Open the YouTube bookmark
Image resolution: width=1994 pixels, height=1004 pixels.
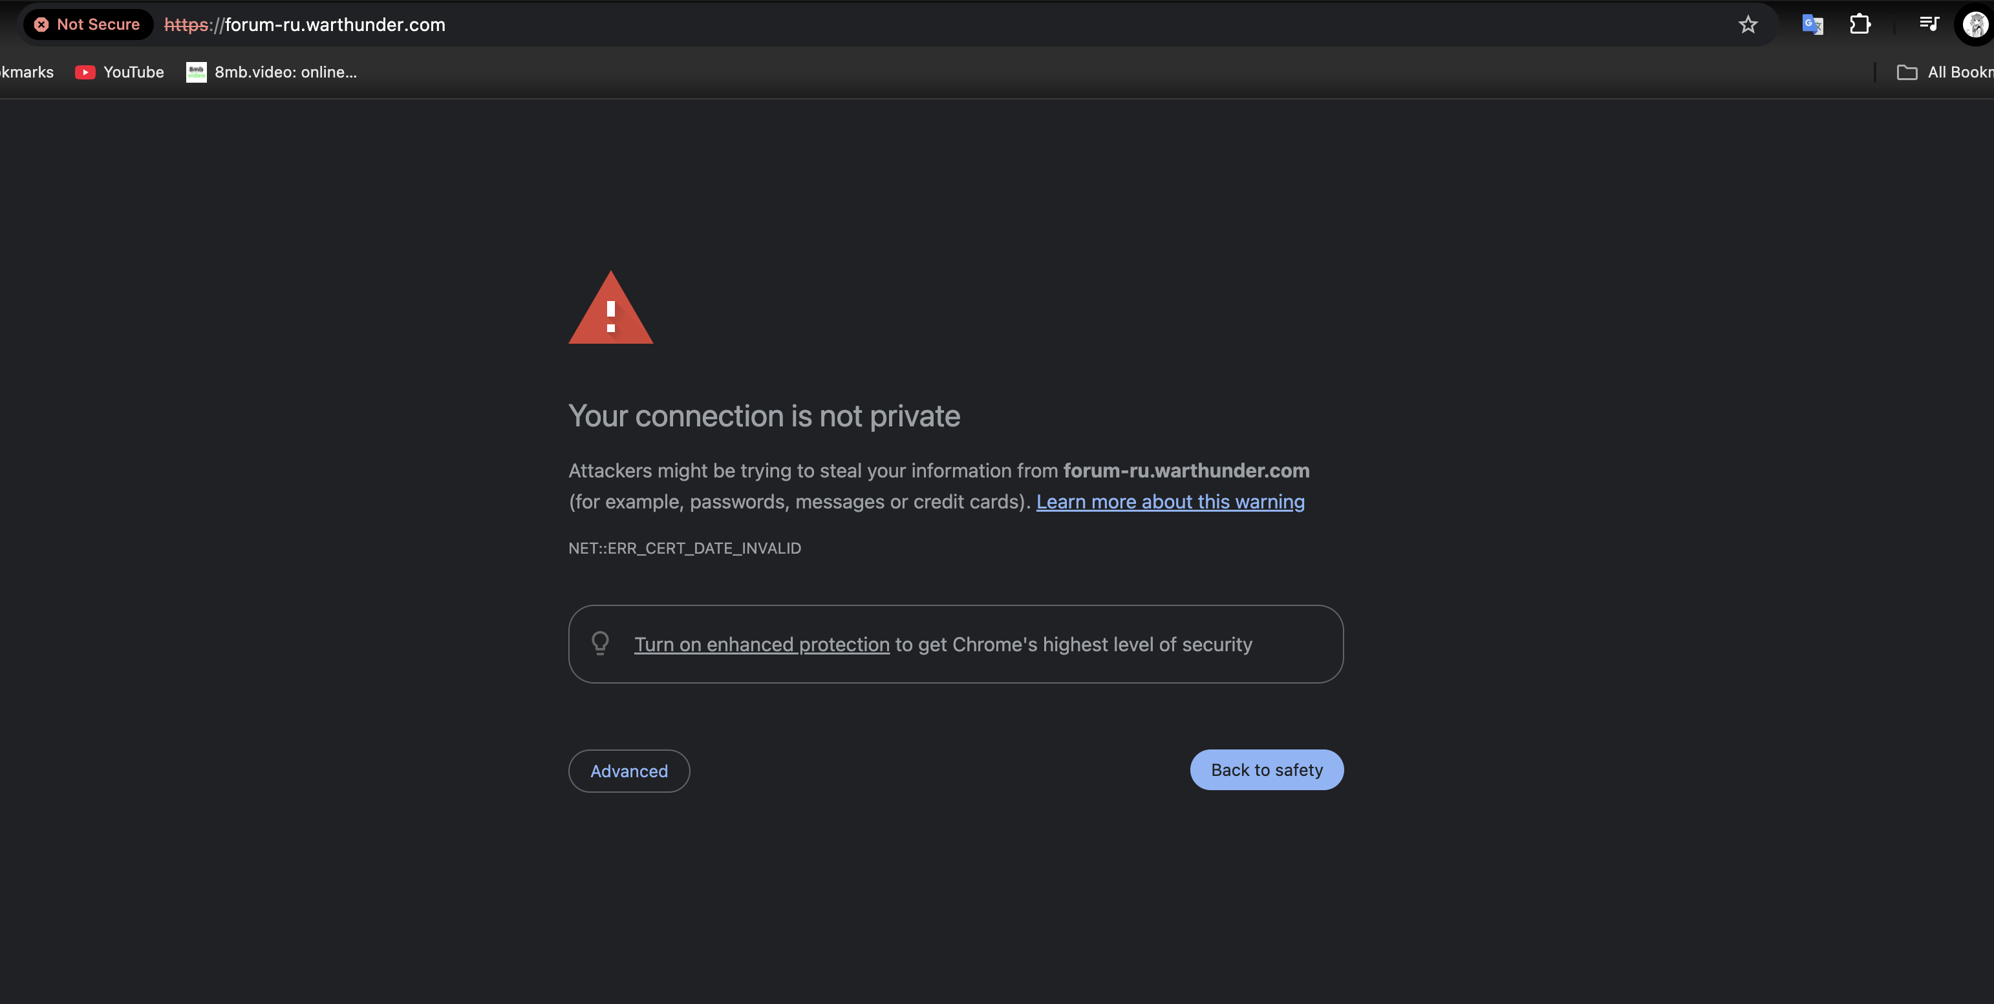pyautogui.click(x=119, y=72)
